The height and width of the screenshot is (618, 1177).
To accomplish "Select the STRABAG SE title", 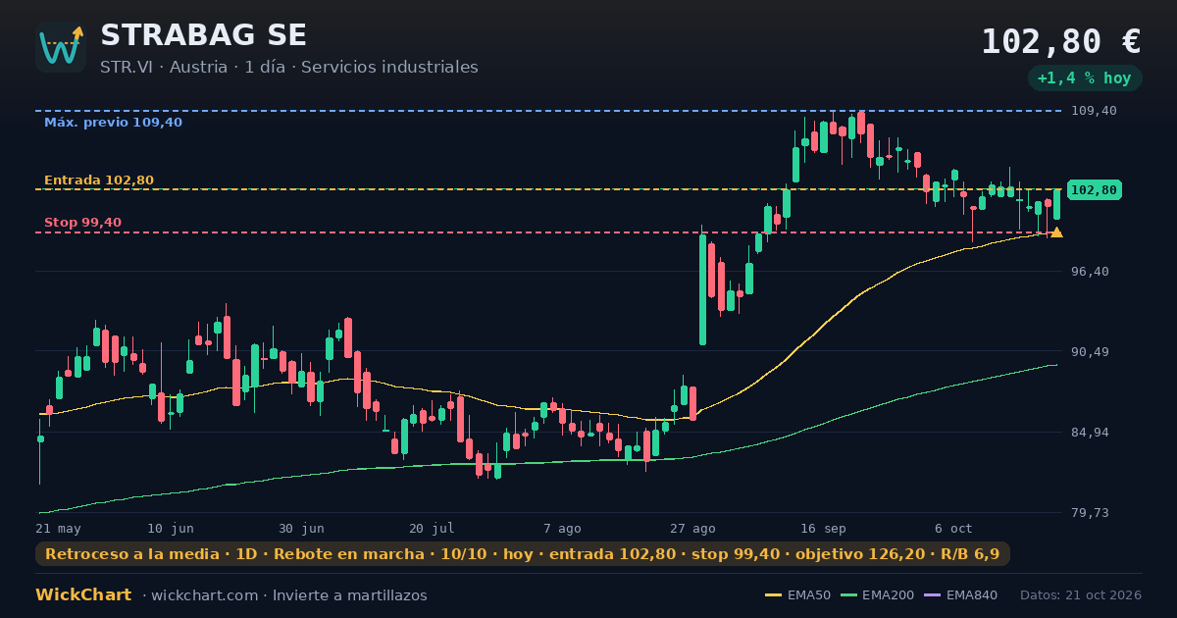I will point(203,35).
